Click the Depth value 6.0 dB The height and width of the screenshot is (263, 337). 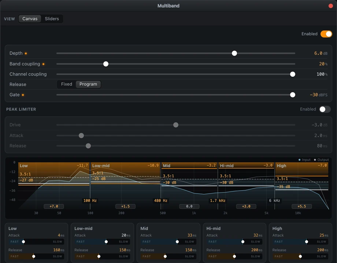pos(321,53)
